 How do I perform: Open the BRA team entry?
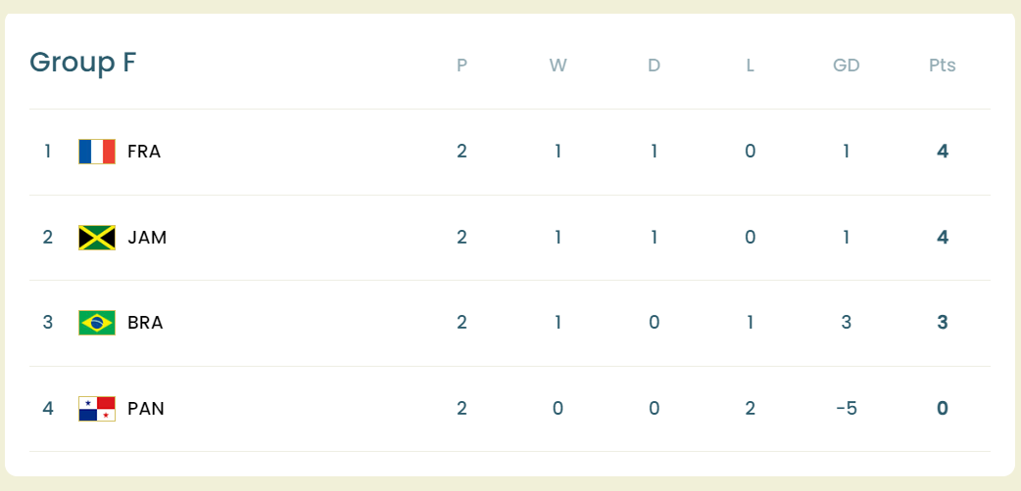[x=145, y=323]
